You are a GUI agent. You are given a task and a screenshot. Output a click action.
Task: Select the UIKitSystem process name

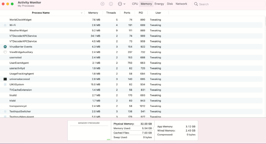coord(17,85)
